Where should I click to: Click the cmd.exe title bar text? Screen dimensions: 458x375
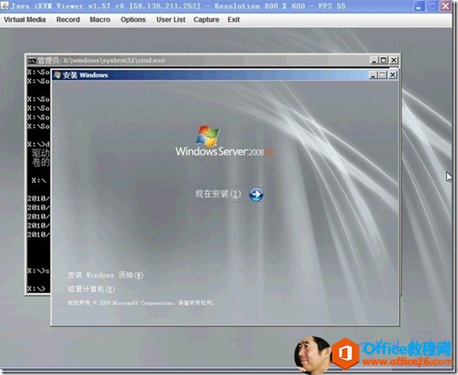tap(102, 60)
